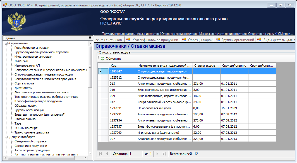Sort by Наименование вида подакцизной header
The image size is (297, 163).
click(165, 65)
